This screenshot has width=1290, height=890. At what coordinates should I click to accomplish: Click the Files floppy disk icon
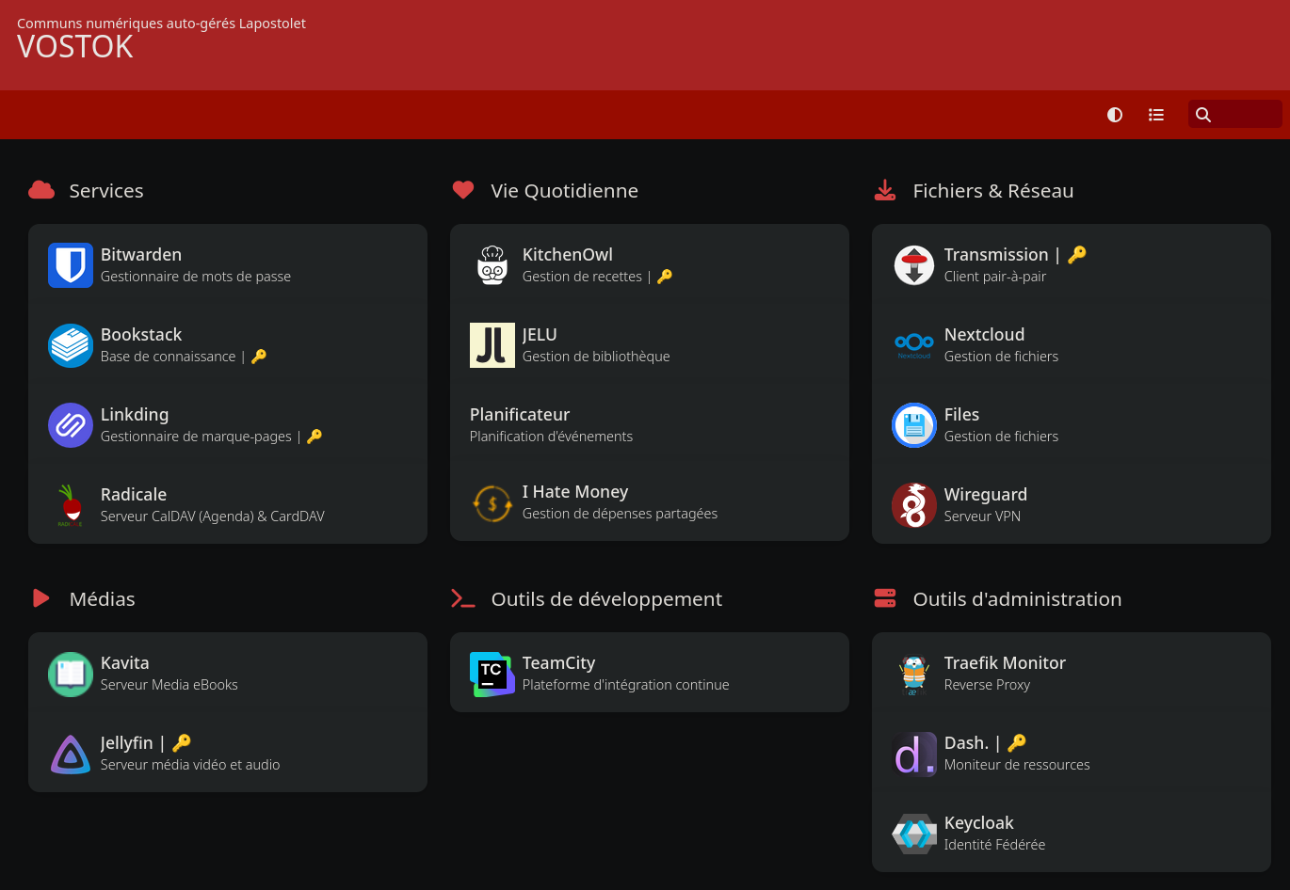[x=914, y=425]
